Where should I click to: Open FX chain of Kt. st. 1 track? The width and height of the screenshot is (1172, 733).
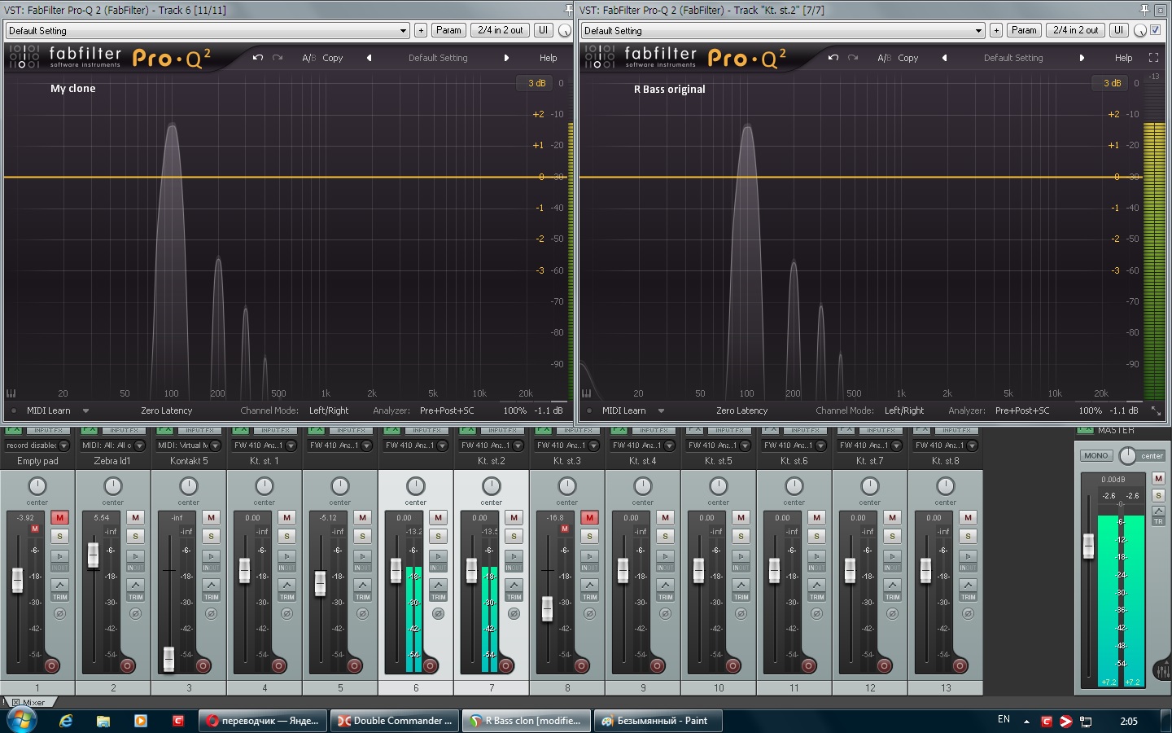(241, 430)
